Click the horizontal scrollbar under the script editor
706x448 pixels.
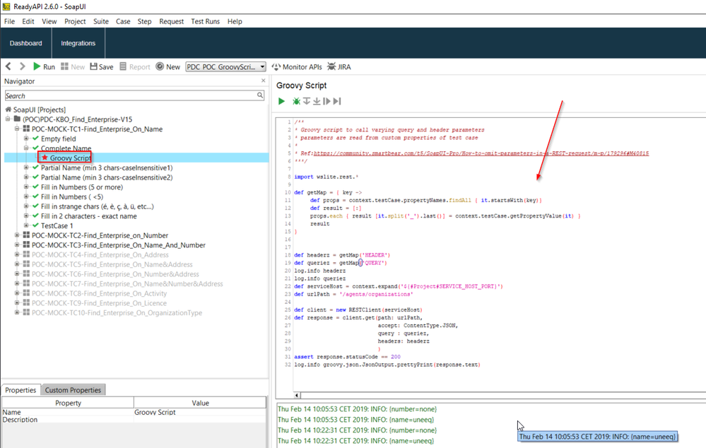click(495, 396)
